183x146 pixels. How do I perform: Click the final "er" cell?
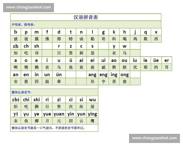pyautogui.click(x=167, y=60)
